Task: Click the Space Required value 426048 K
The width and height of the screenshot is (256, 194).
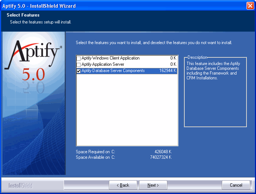Action: coord(163,152)
